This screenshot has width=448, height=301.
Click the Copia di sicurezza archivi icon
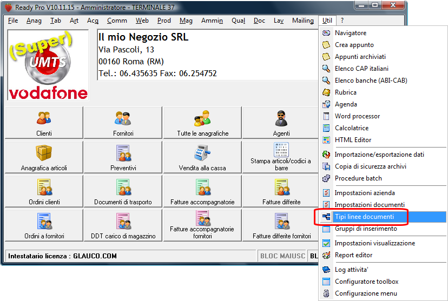click(x=326, y=166)
